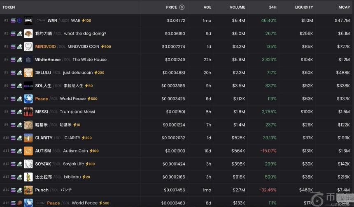Click the pump DEX icon in AUTISM row

point(20,151)
